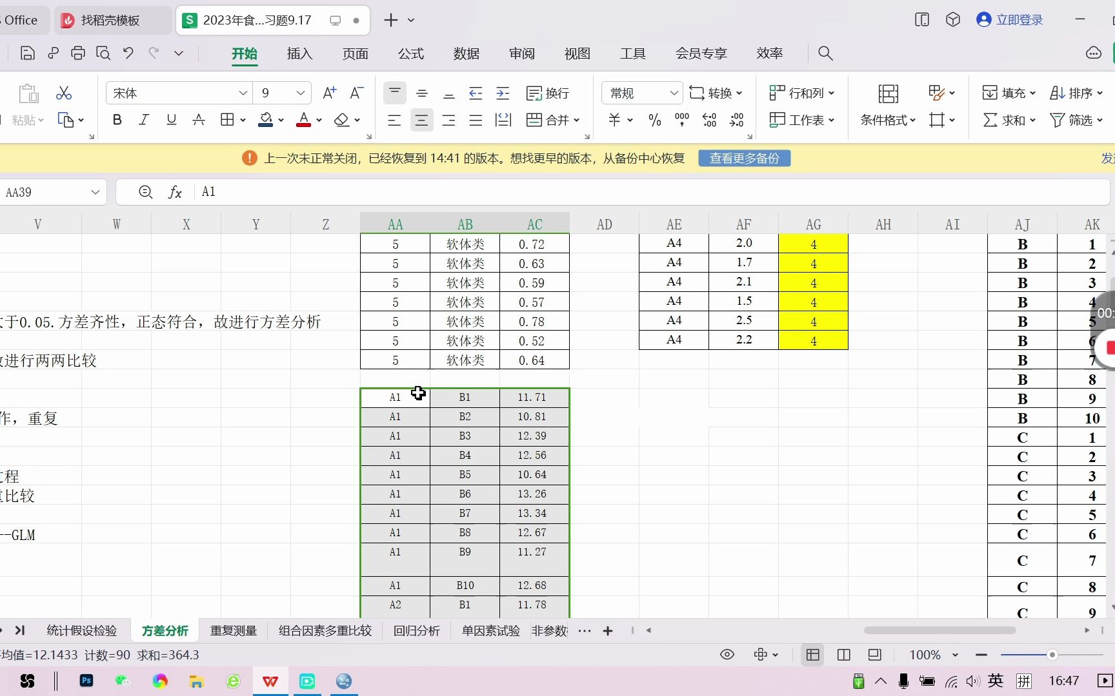Click the 查看更多备份 button

point(744,158)
